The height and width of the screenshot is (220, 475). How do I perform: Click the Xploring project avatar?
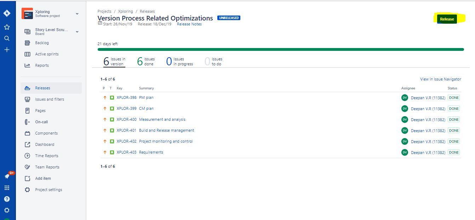click(27, 13)
